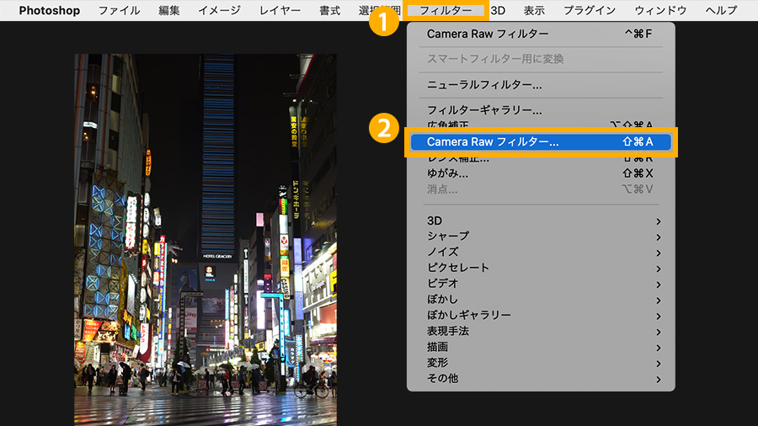Expand the ノイズ submenu
The width and height of the screenshot is (758, 426).
[541, 252]
